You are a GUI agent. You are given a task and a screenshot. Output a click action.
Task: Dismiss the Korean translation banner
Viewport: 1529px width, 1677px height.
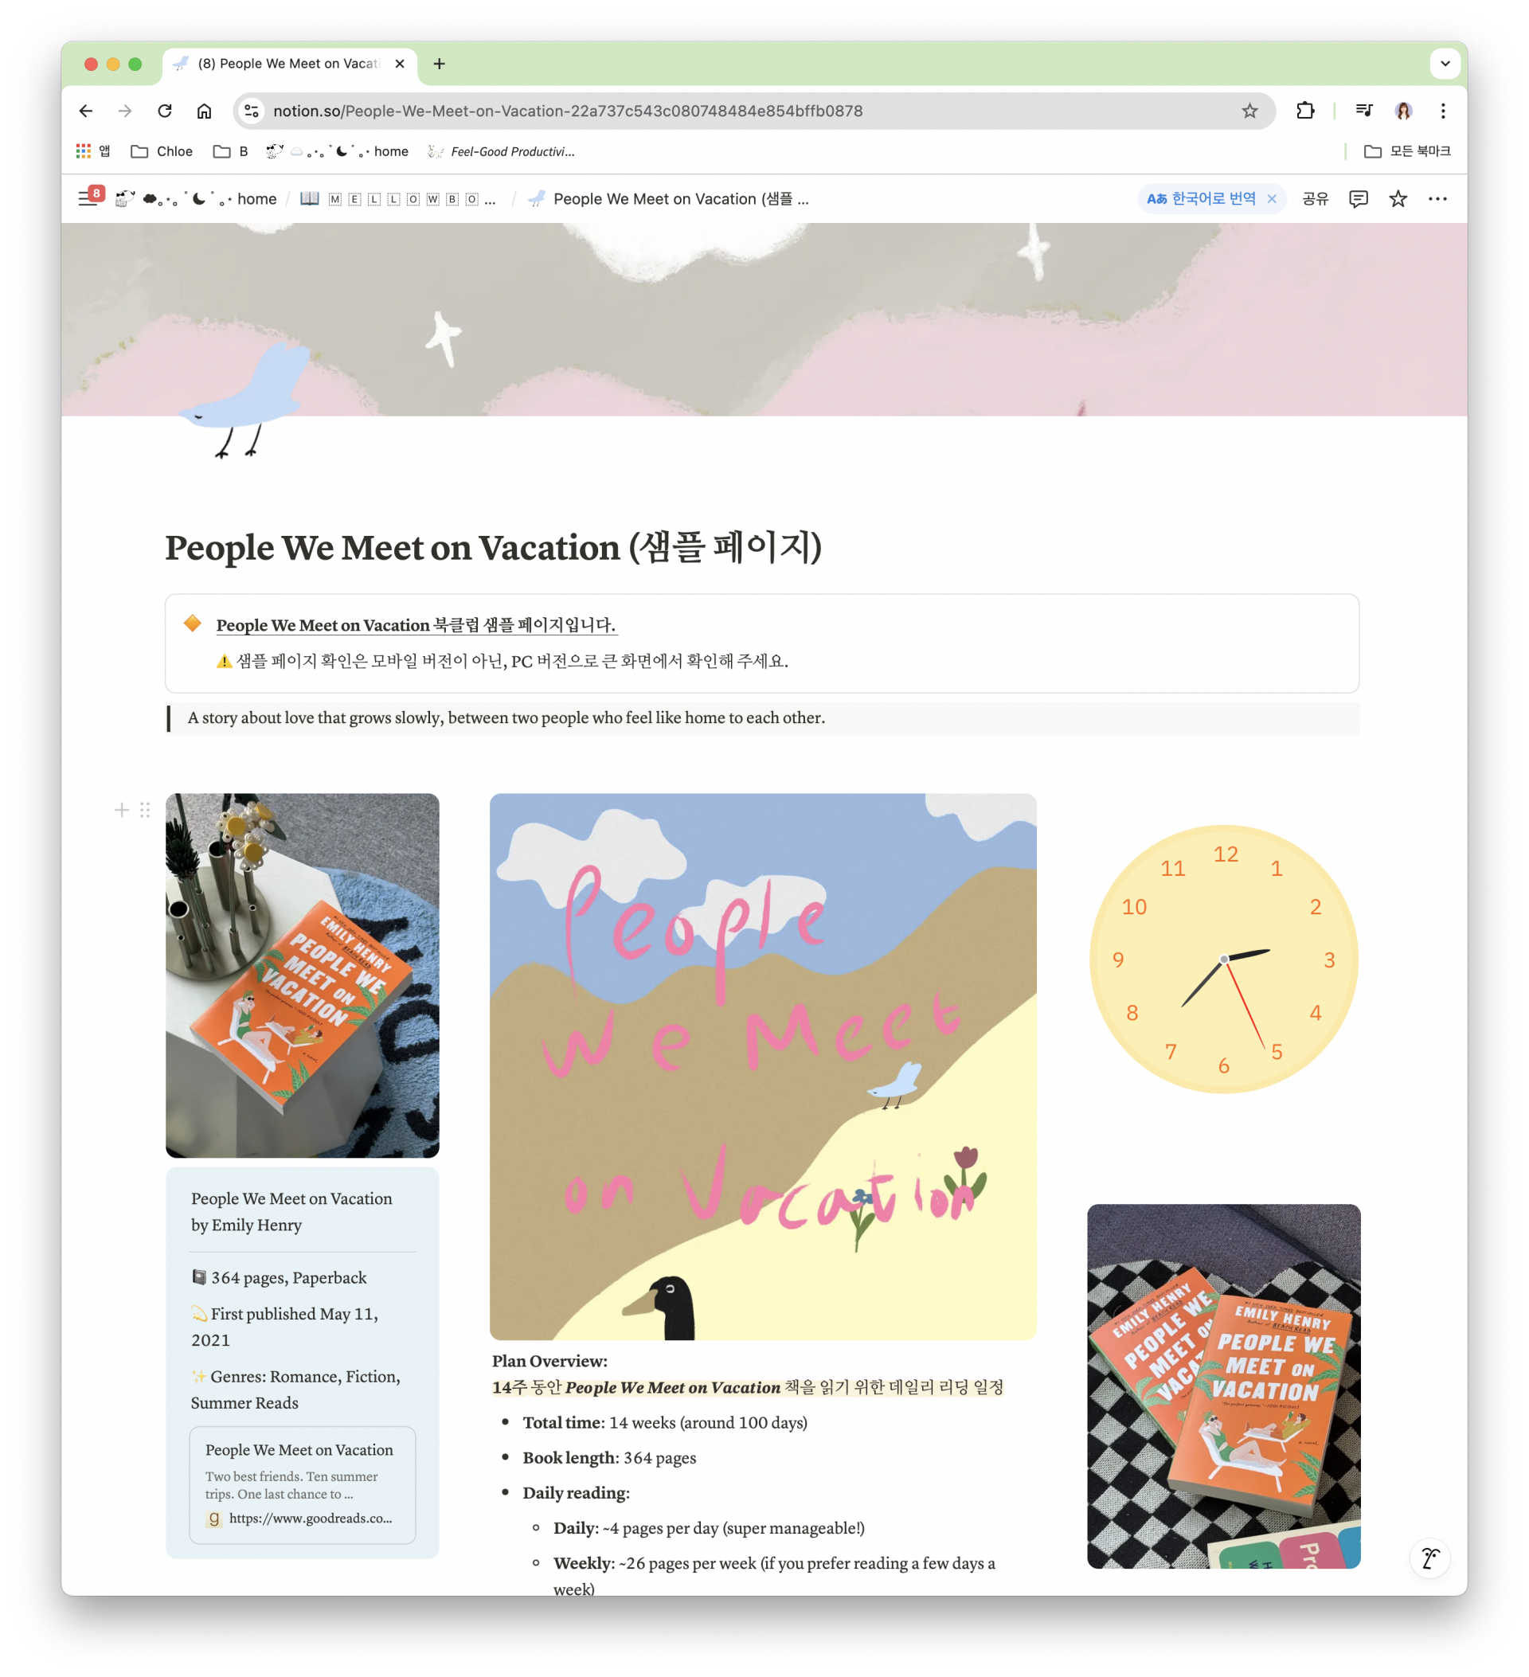click(1271, 199)
